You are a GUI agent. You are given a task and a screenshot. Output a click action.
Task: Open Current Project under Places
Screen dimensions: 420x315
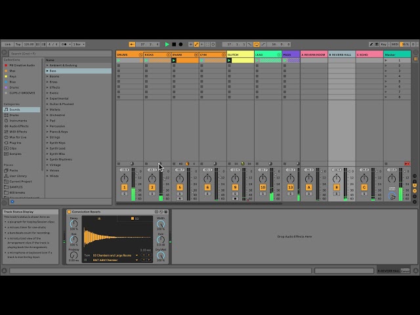[x=20, y=182]
